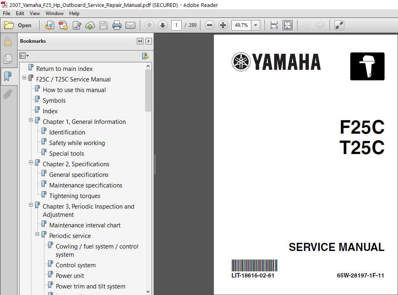
Task: Click the fit one full page icon
Action: (288, 25)
